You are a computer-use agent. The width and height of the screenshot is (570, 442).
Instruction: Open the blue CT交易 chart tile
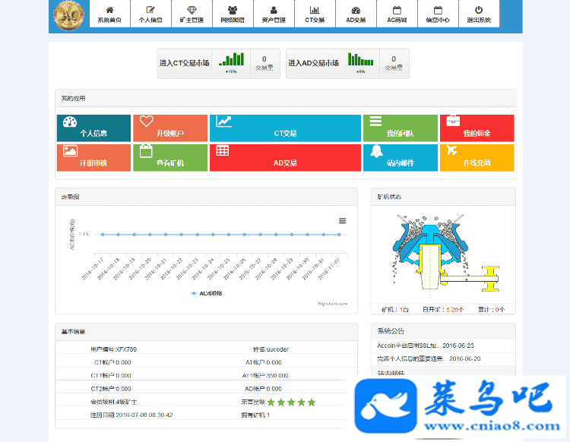pyautogui.click(x=285, y=128)
